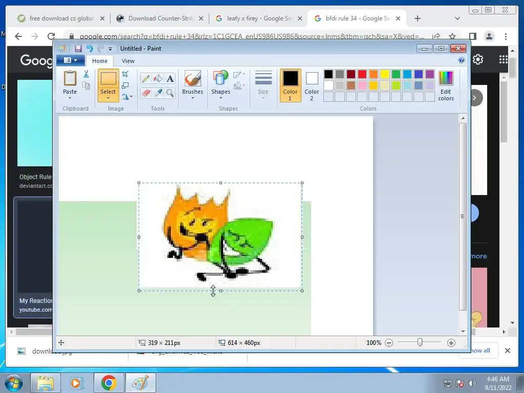Click zoom out minus button
The height and width of the screenshot is (393, 524).
[x=389, y=343]
